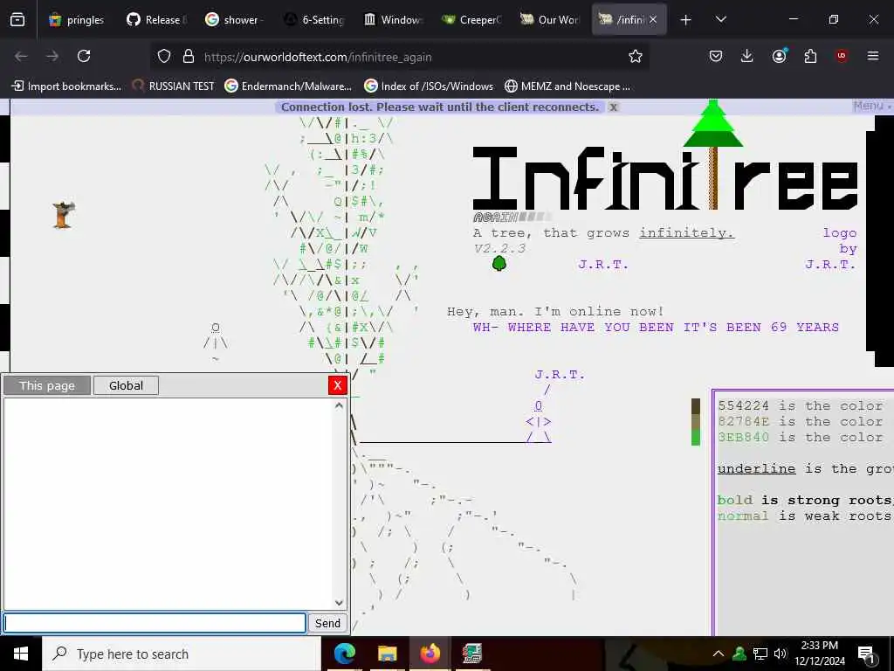Dismiss the Connection lost notice

tap(613, 107)
